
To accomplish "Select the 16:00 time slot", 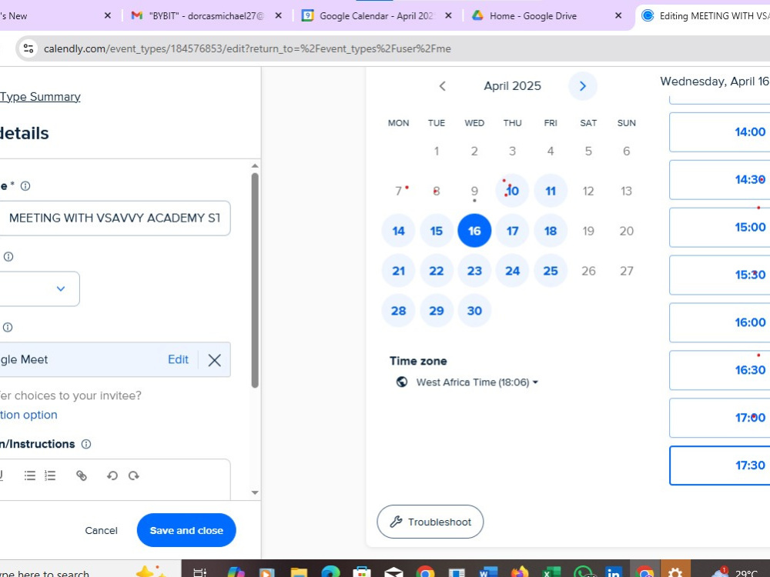I will click(x=719, y=322).
